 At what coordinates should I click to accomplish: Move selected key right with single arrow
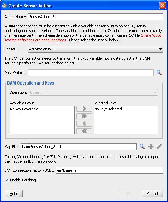[84, 109]
